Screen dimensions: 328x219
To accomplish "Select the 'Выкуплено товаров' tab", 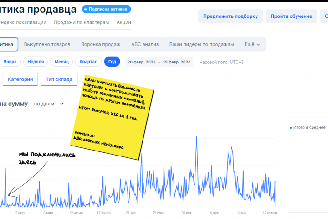I will pos(47,44).
